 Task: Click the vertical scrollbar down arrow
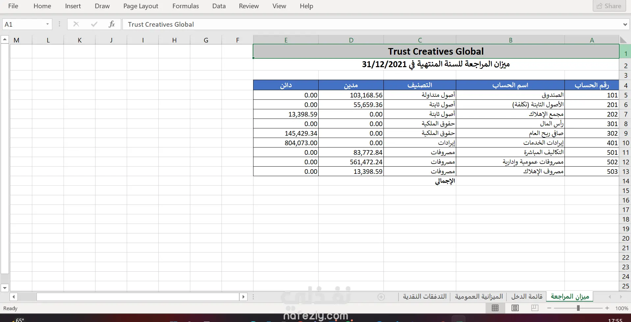tap(5, 288)
